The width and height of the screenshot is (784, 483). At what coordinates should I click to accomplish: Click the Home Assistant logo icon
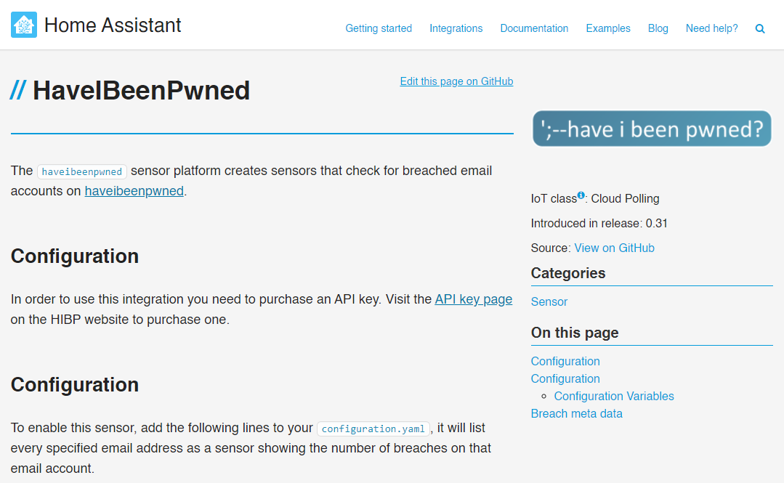(24, 25)
